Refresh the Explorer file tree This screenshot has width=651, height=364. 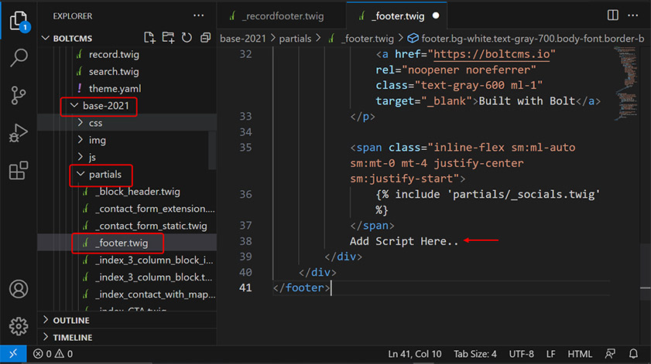point(187,38)
